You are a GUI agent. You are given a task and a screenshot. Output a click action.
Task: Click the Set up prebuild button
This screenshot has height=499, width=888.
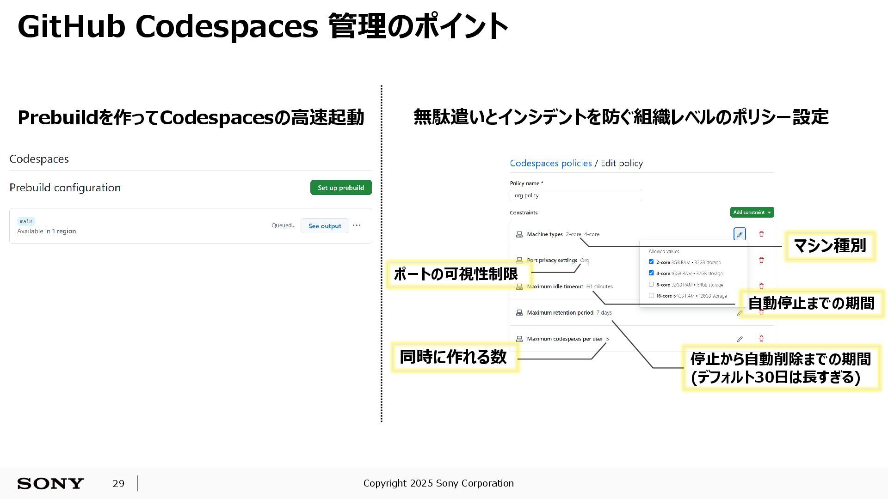[x=341, y=188]
